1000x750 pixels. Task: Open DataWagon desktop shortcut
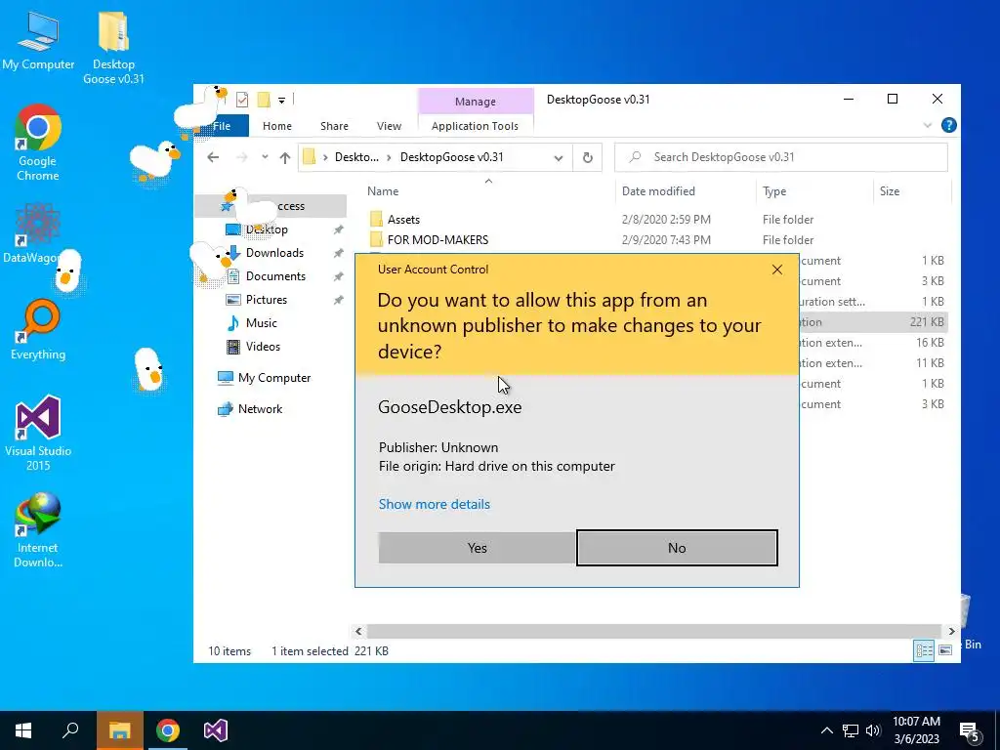(38, 234)
